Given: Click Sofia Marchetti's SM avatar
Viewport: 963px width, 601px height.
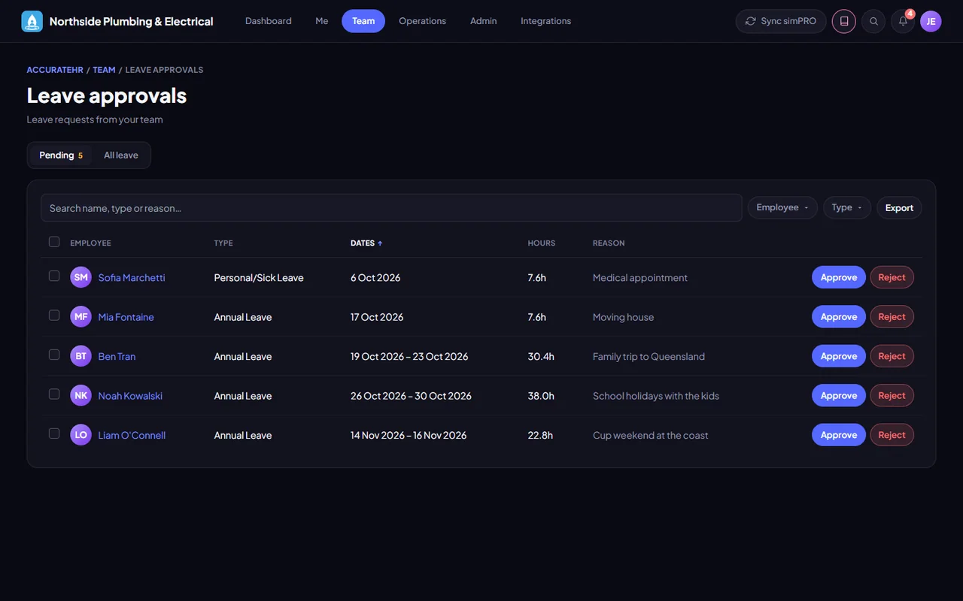Looking at the screenshot, I should pos(81,277).
